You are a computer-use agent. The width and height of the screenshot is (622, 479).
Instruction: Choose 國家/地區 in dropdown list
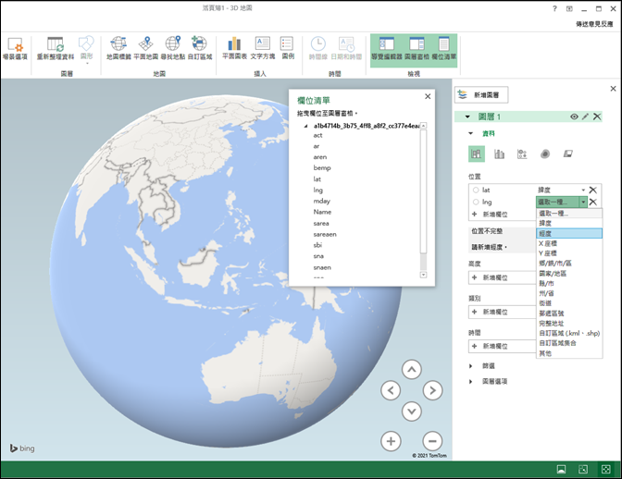(x=569, y=274)
